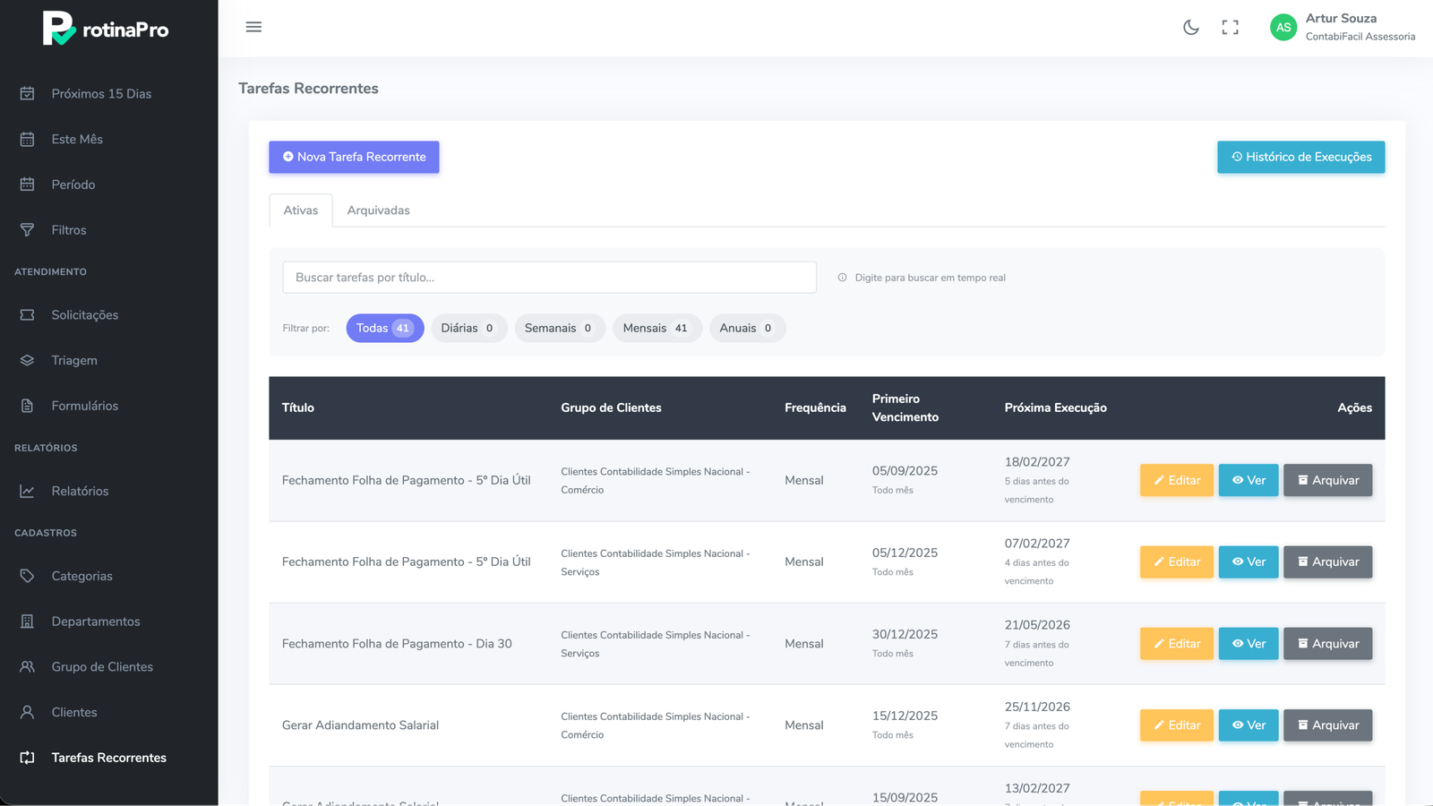Click the Categorias tag icon
1433x806 pixels.
click(x=27, y=576)
